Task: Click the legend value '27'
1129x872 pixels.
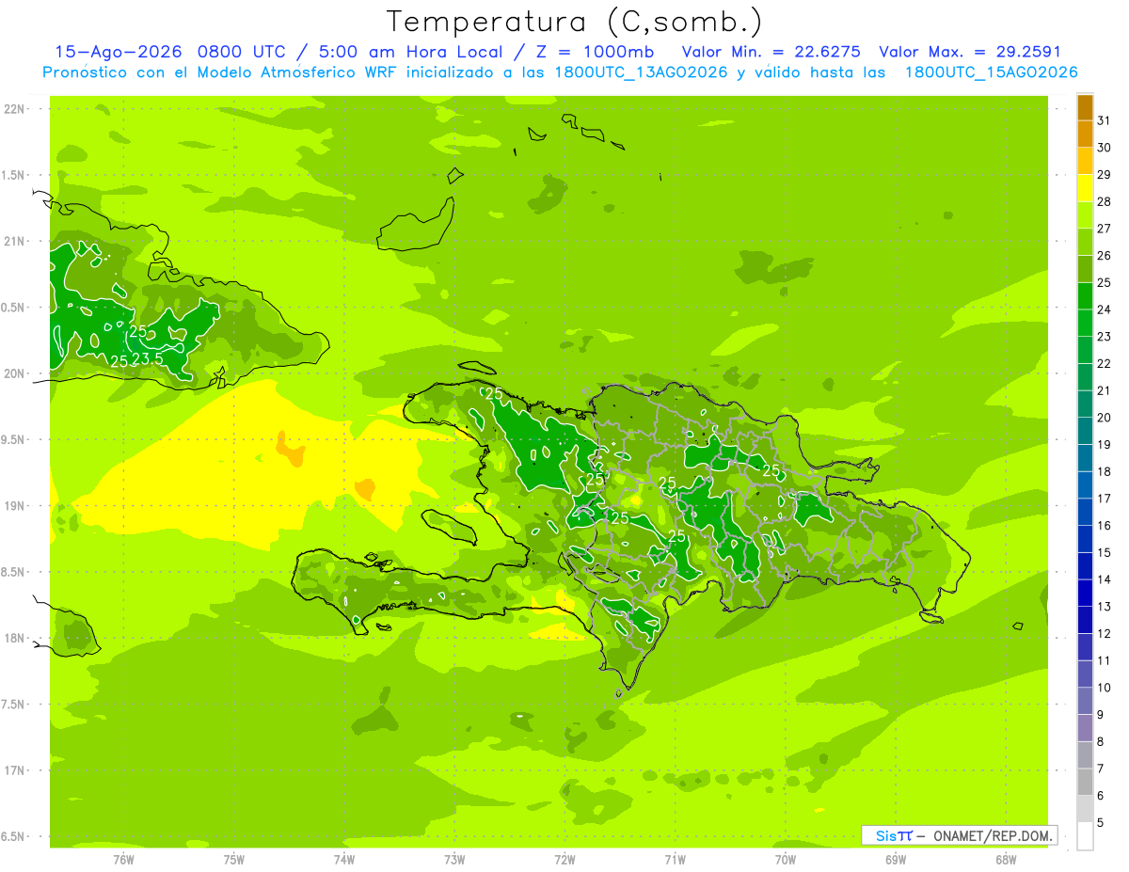Action: point(1105,229)
